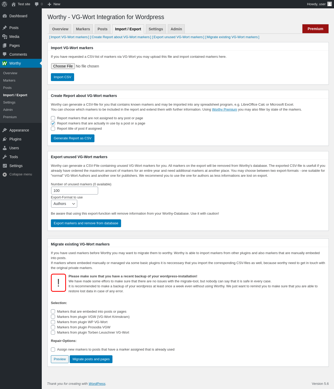This screenshot has height=389, width=334.
Task: Click the Choose File button
Action: (63, 66)
